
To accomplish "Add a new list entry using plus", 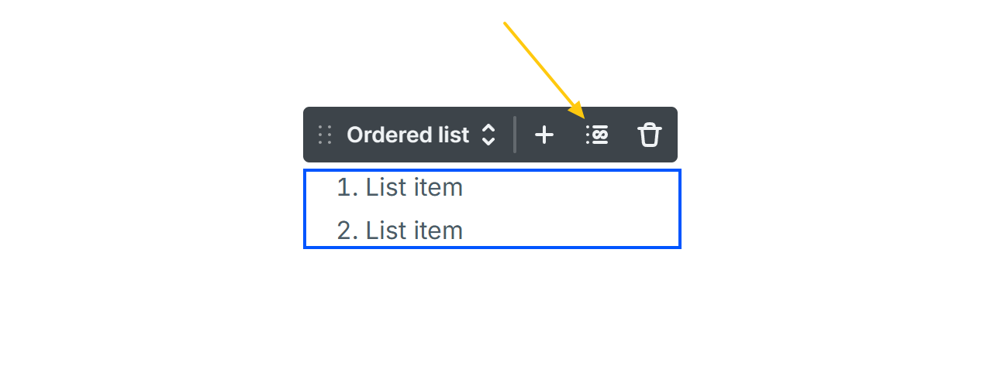I will (544, 135).
